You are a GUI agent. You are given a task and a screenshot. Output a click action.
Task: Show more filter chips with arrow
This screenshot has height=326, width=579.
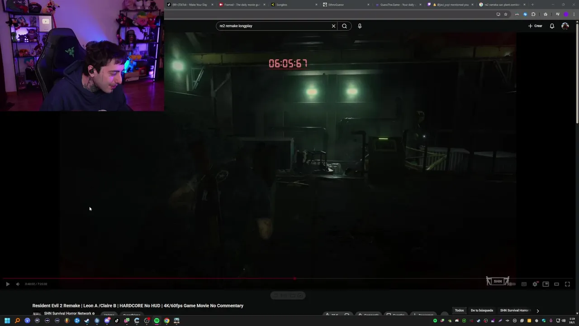[x=537, y=311]
